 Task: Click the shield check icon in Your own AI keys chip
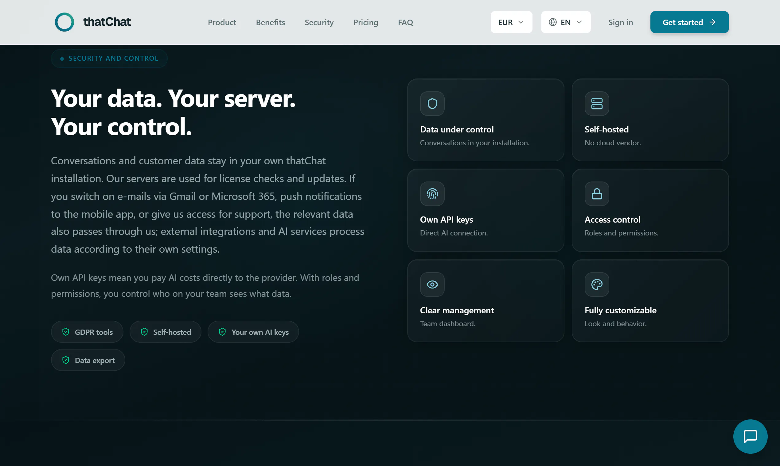pos(222,332)
